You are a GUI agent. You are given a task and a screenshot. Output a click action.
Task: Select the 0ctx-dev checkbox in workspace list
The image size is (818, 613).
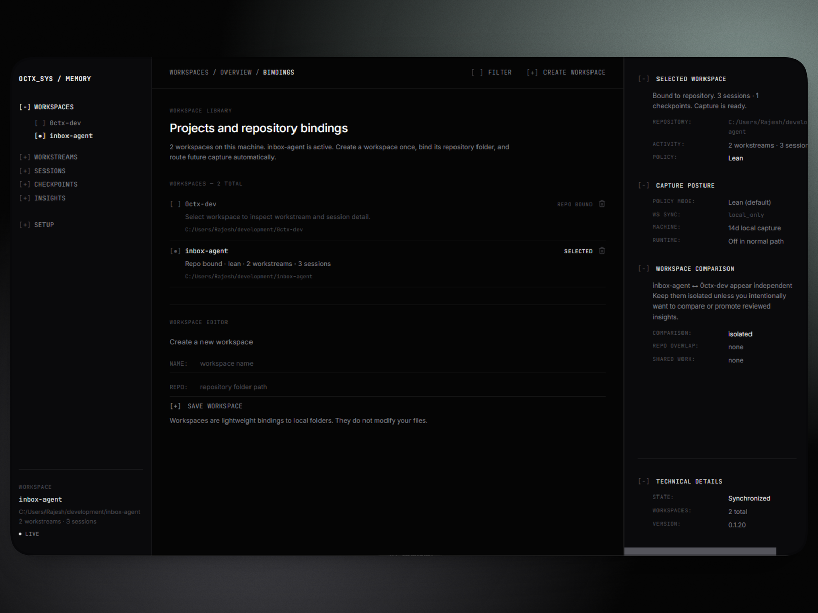coord(175,204)
